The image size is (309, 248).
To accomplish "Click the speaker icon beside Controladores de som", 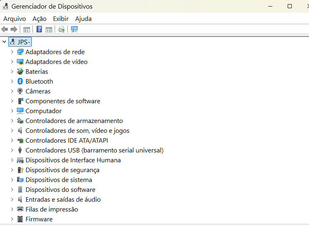I will click(20, 131).
